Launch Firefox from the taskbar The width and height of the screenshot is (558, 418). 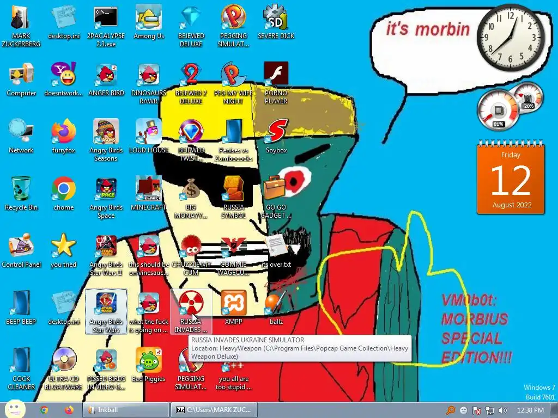69,410
